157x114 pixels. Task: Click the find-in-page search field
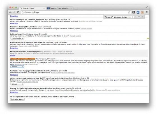tap(116, 17)
